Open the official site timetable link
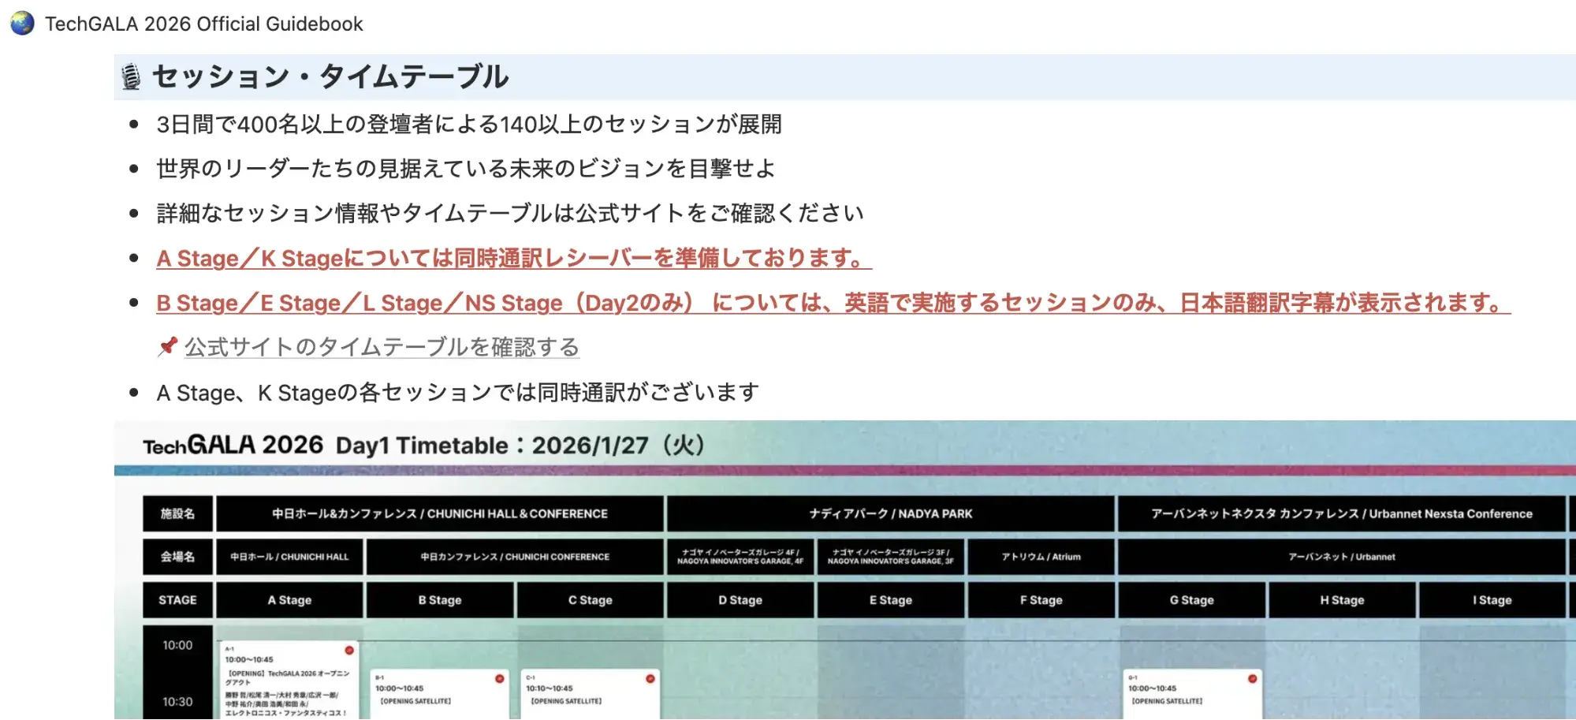The width and height of the screenshot is (1576, 720). pos(382,347)
